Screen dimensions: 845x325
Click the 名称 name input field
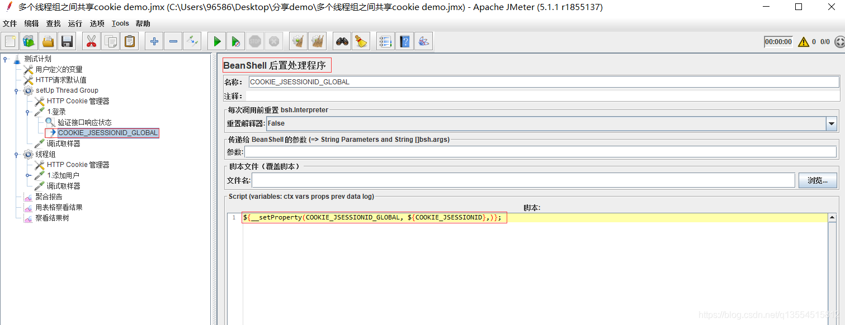coord(544,82)
